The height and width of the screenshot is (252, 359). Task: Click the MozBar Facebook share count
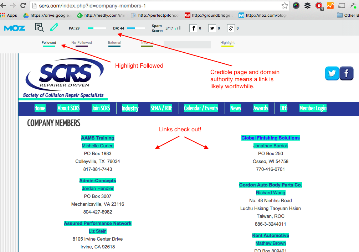[x=195, y=28]
